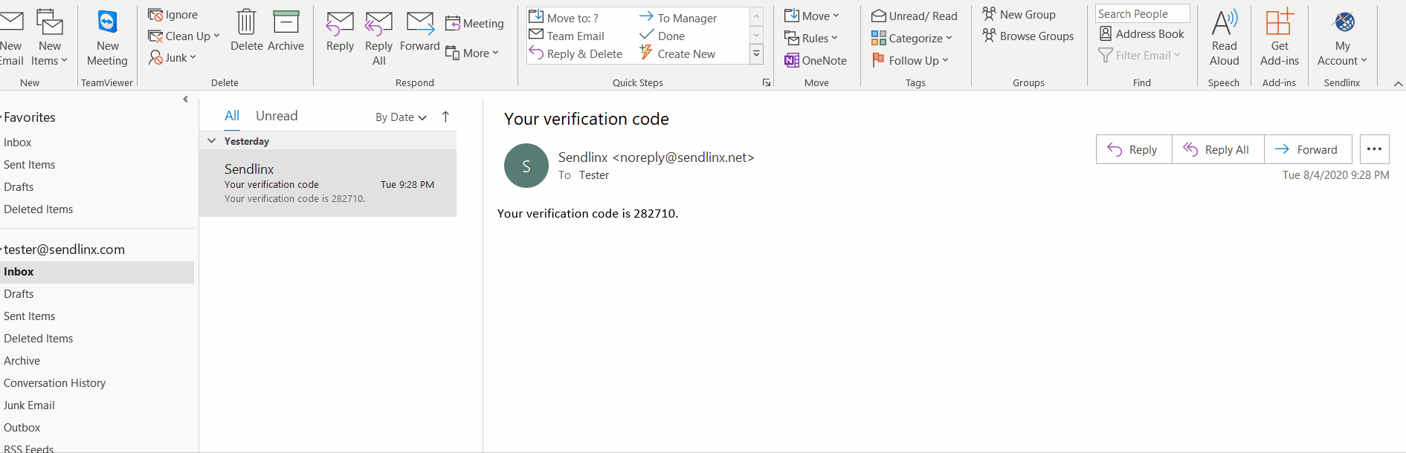Select the Team Email quick step
1406x453 pixels.
(567, 36)
